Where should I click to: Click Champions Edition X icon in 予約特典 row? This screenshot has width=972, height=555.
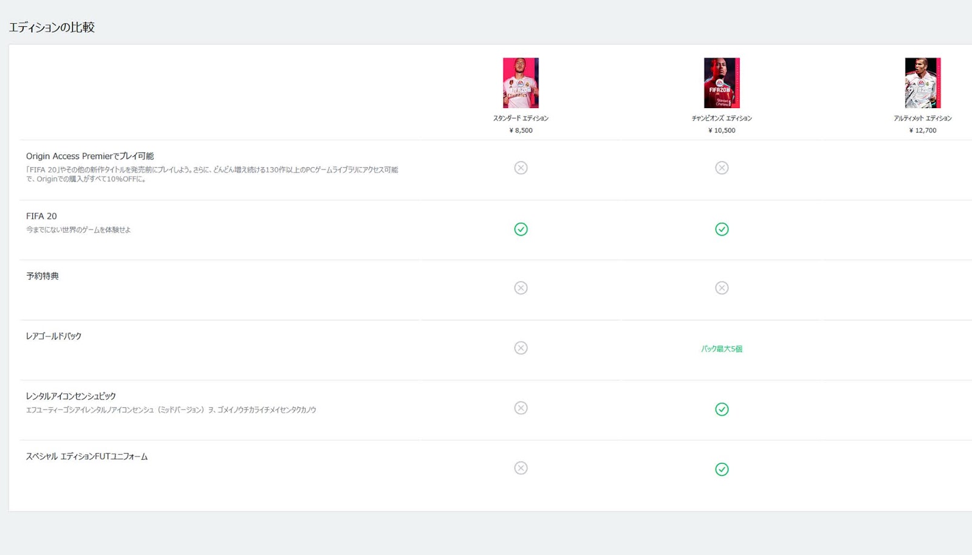[x=722, y=288]
